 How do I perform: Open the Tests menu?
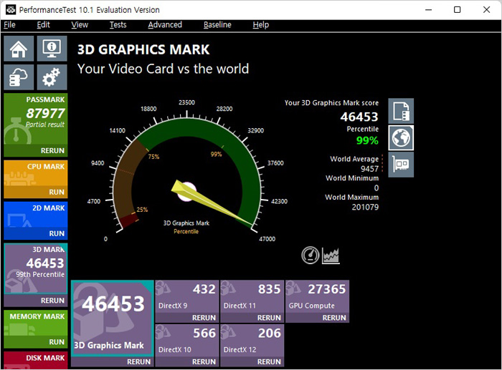pyautogui.click(x=118, y=25)
